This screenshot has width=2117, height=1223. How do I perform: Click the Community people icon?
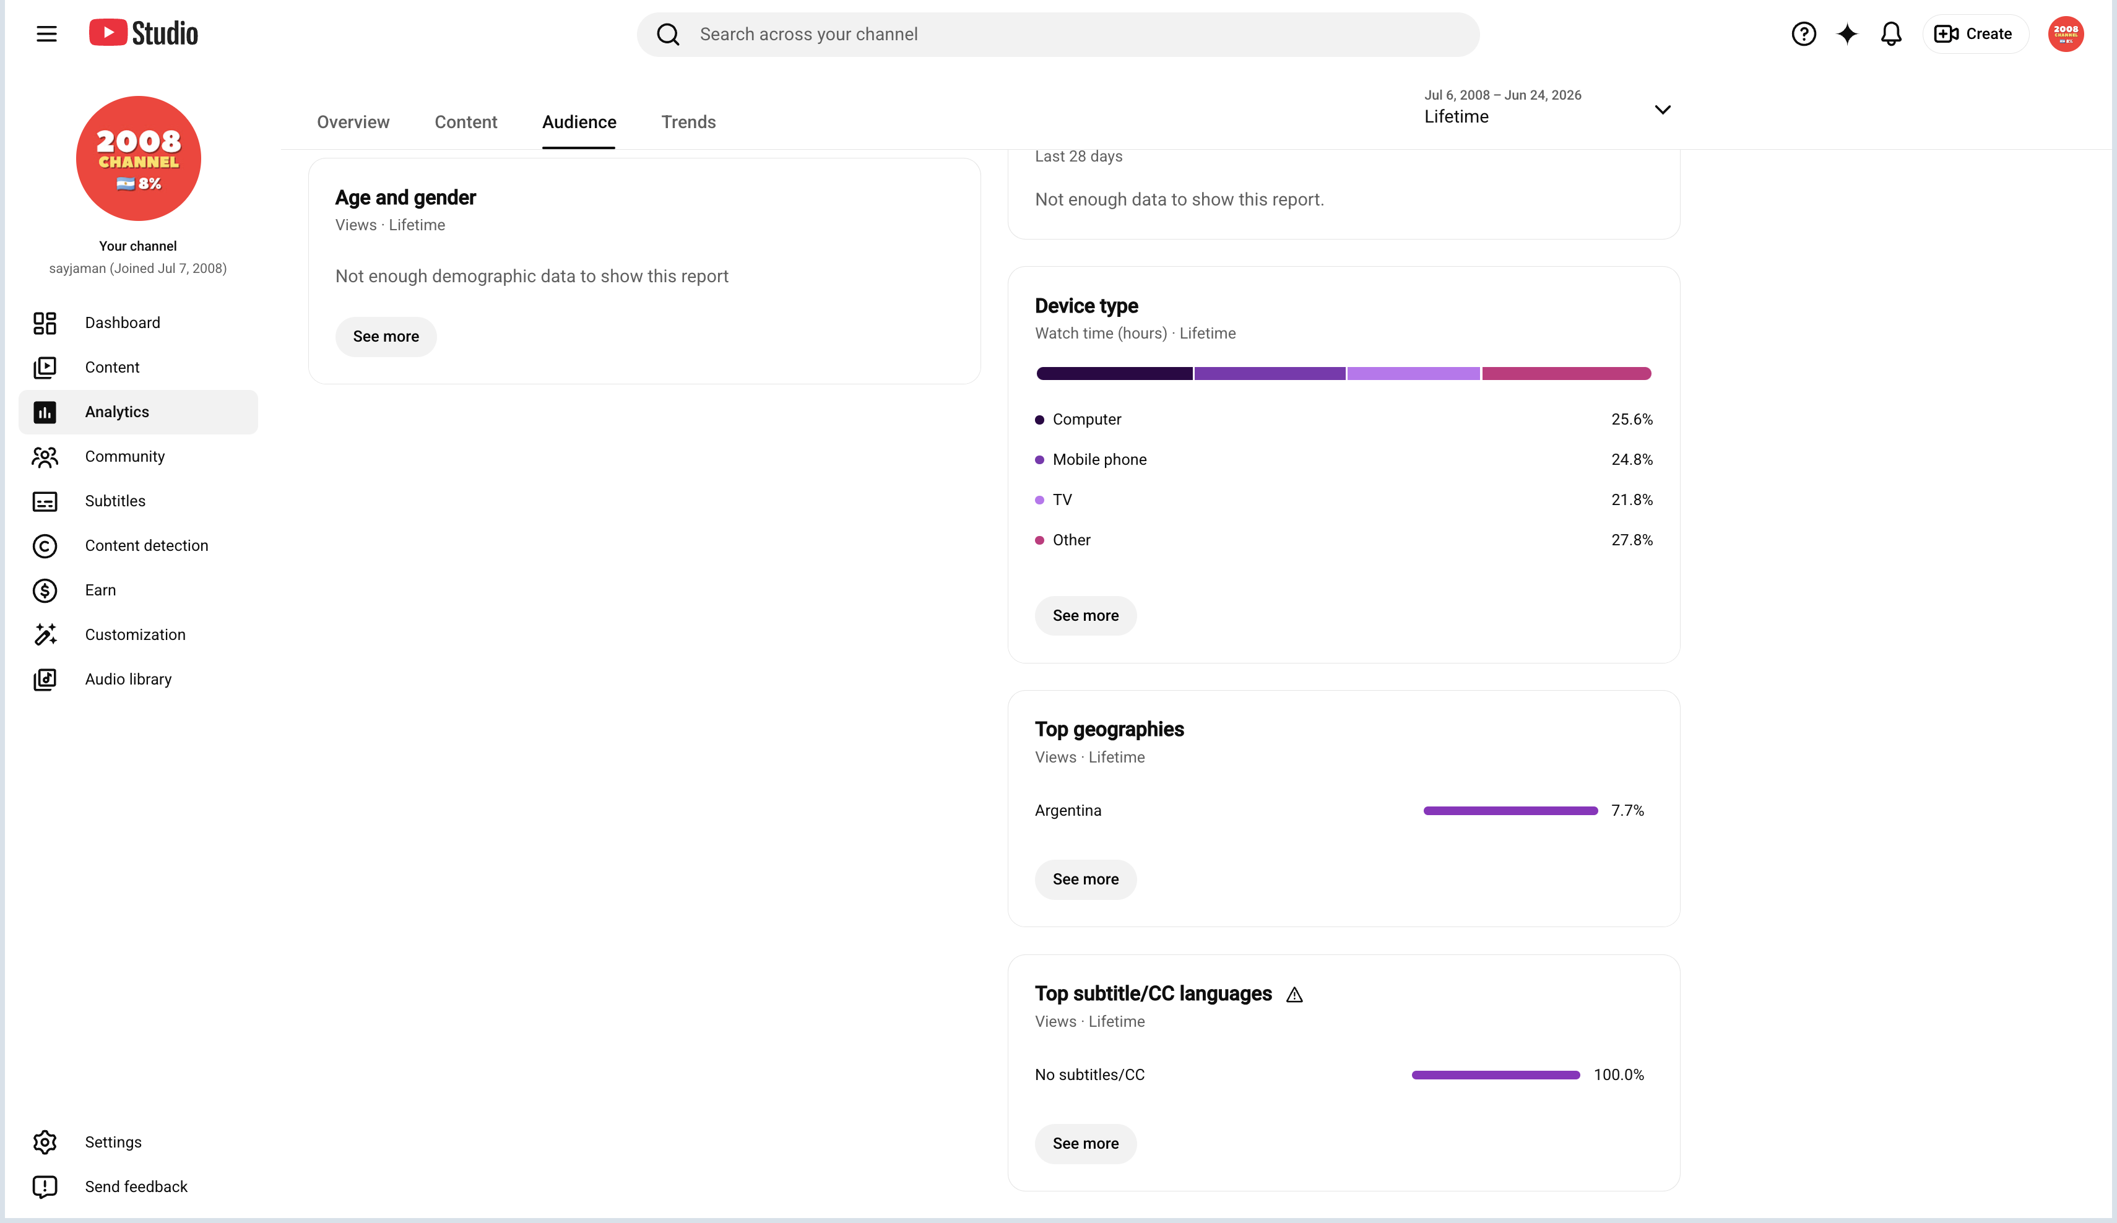45,456
